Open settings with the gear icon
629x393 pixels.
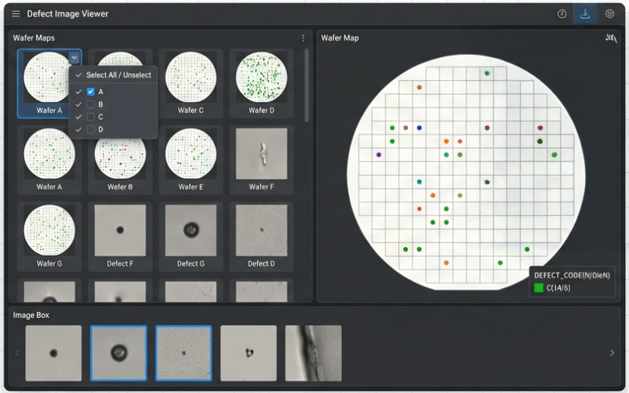click(609, 14)
